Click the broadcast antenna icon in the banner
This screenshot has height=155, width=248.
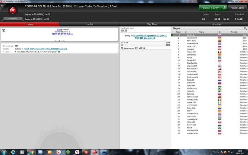[4, 30]
